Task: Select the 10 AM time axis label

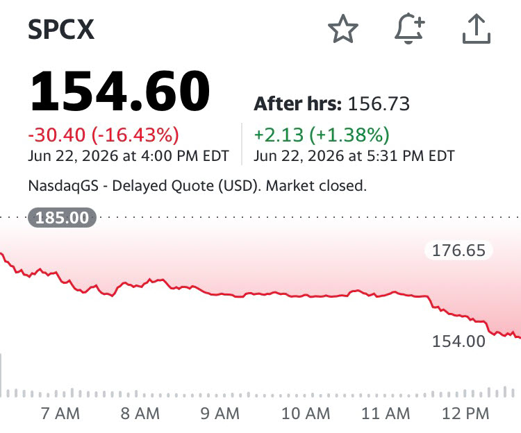Action: pos(306,414)
